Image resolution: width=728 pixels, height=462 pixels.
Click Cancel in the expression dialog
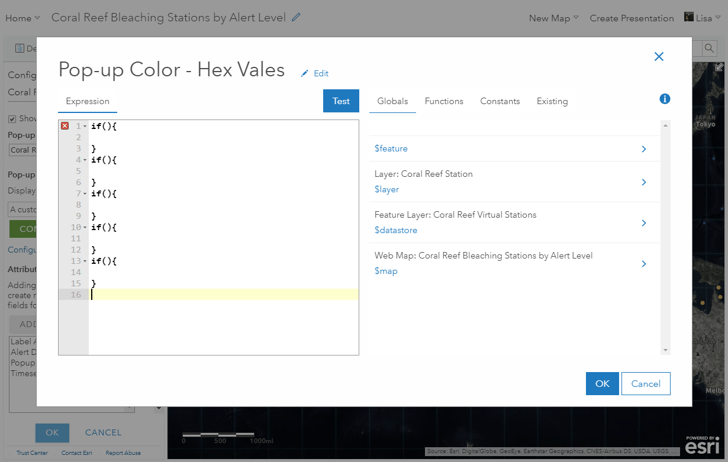pyautogui.click(x=646, y=383)
